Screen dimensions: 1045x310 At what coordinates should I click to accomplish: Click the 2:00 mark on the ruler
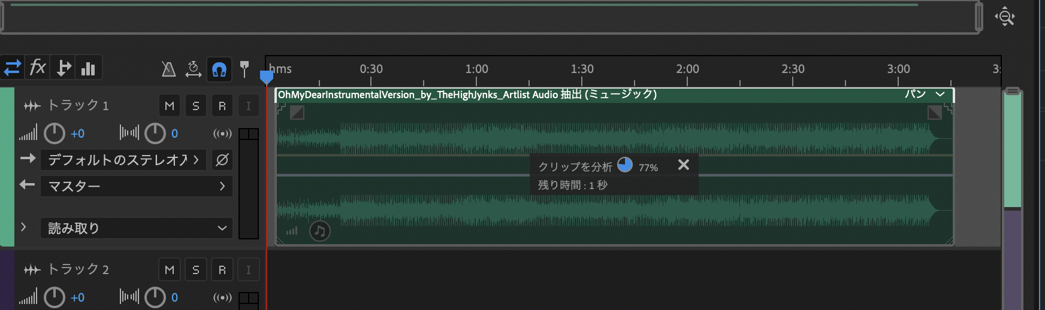(x=688, y=69)
